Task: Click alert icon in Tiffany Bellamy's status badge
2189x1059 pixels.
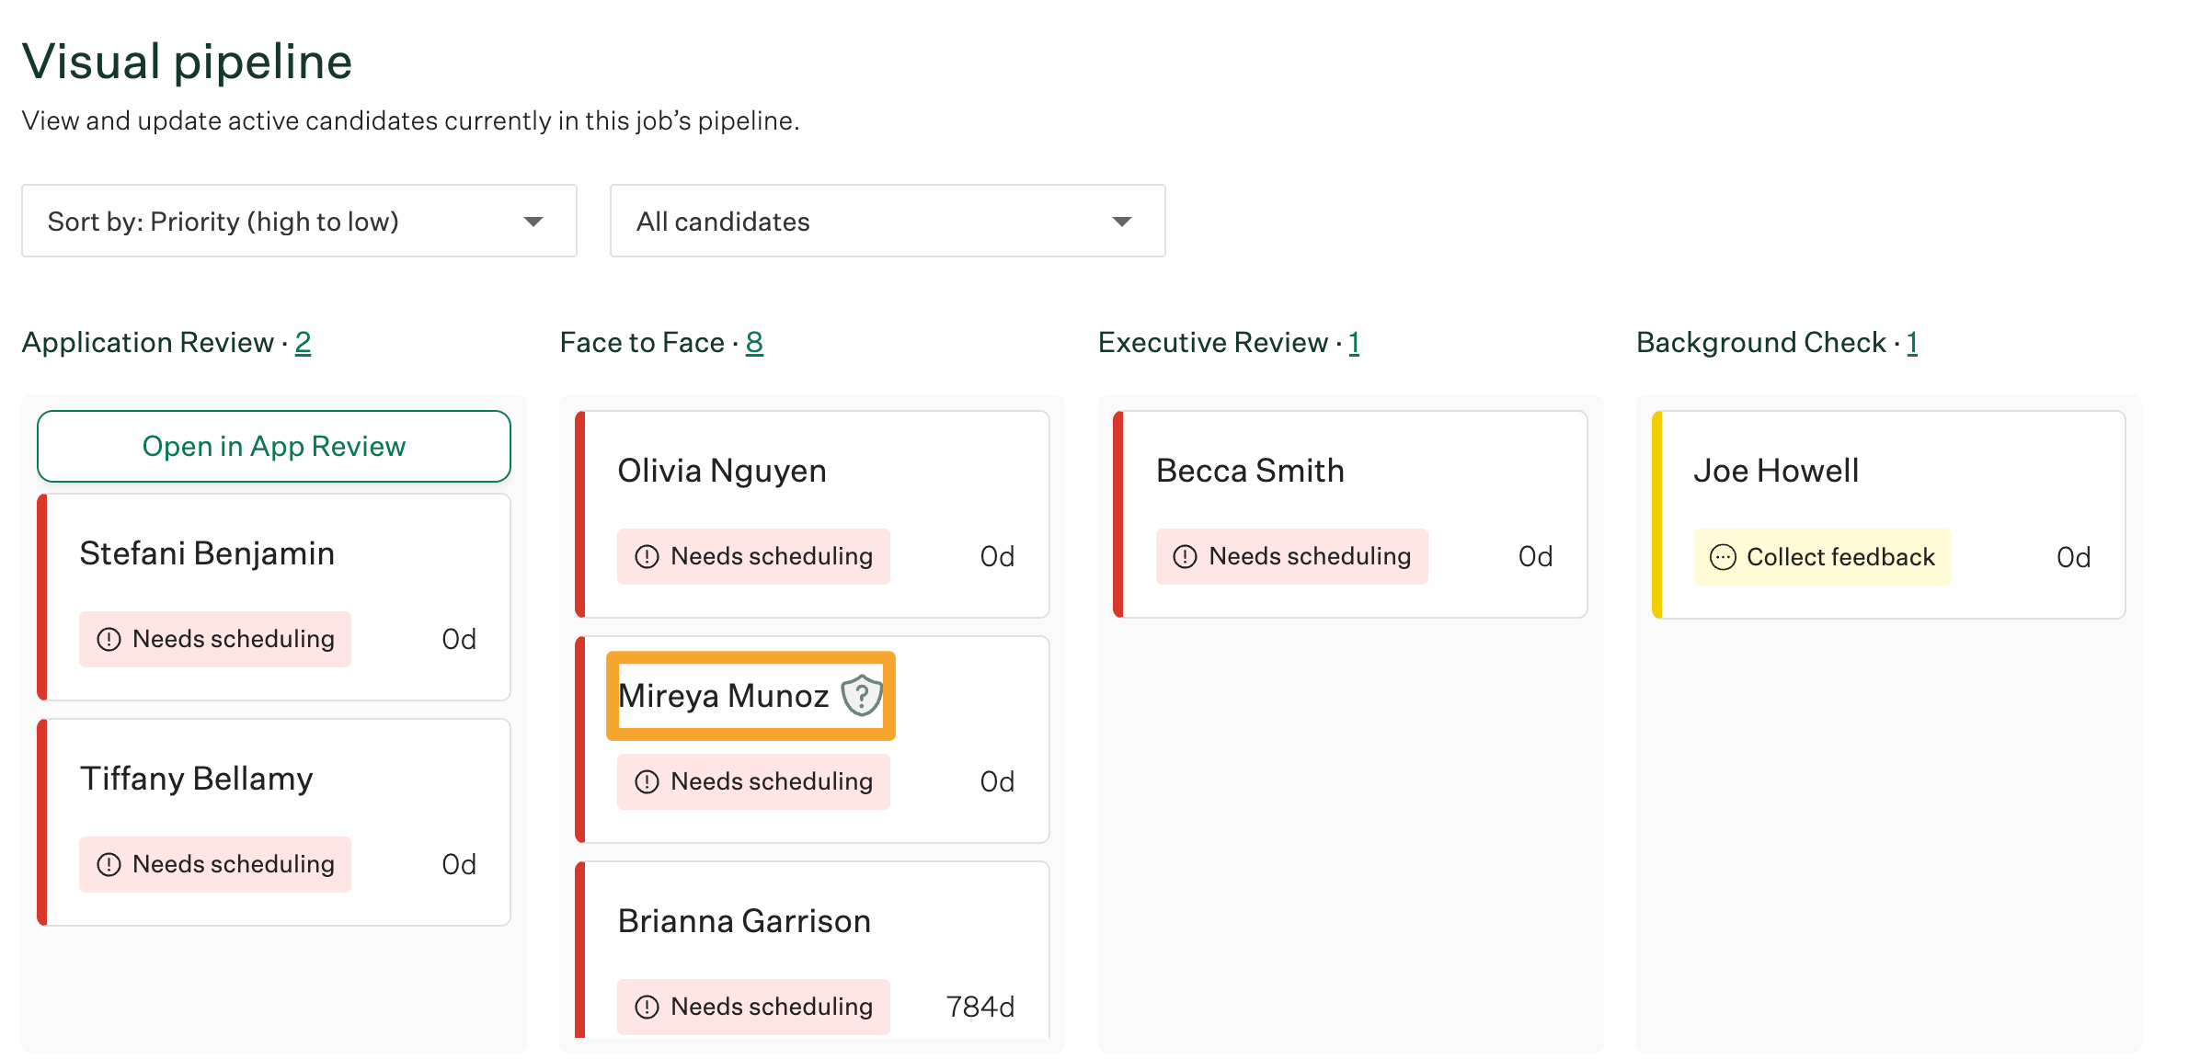Action: pos(109,865)
